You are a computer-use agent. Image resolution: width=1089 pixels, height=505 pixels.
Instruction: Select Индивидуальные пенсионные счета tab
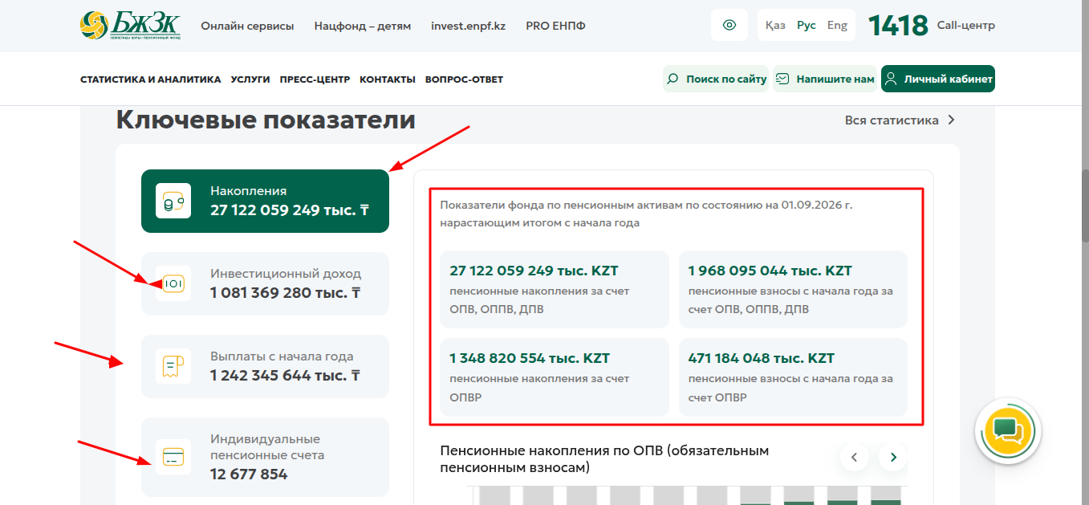[265, 457]
